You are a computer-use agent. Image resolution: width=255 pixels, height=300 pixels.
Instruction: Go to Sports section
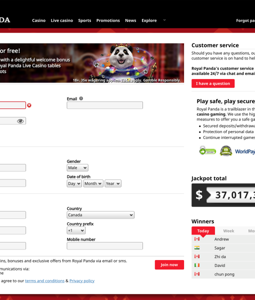coord(84,20)
